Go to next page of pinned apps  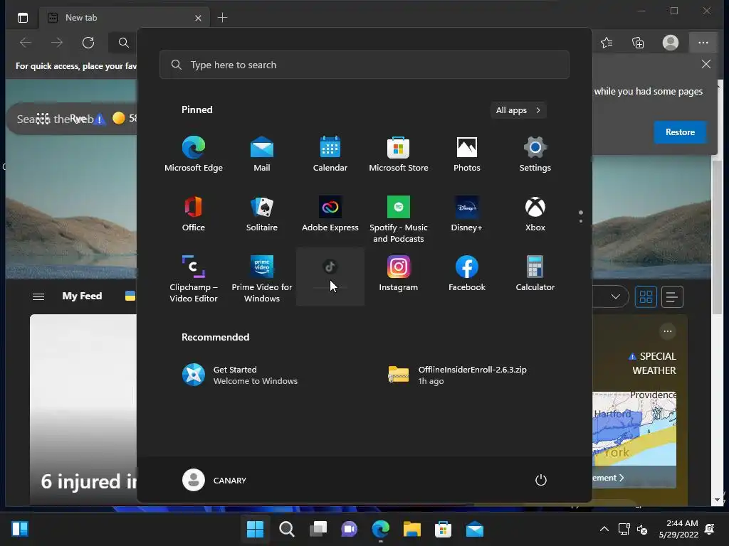pos(581,221)
